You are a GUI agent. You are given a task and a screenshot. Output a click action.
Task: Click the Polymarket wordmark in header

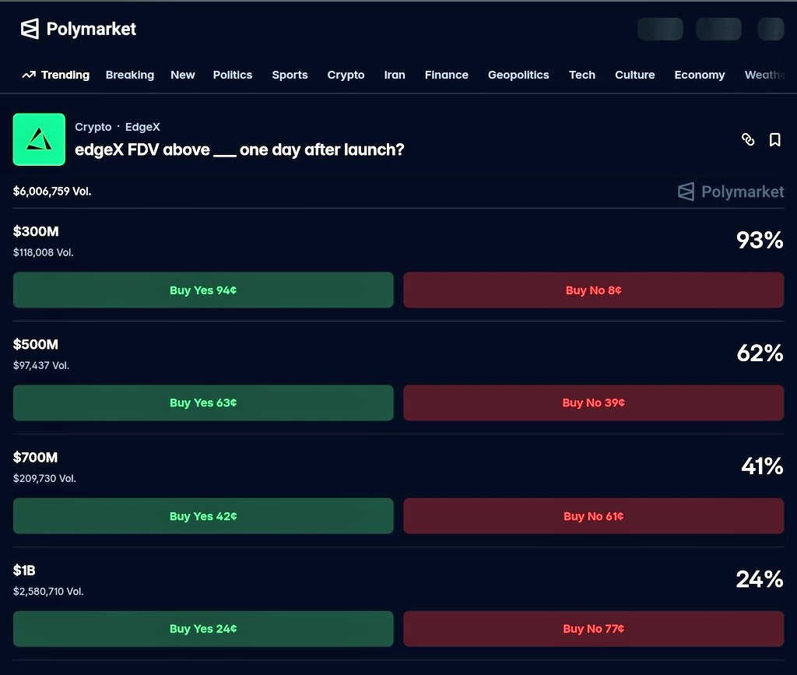(x=91, y=29)
